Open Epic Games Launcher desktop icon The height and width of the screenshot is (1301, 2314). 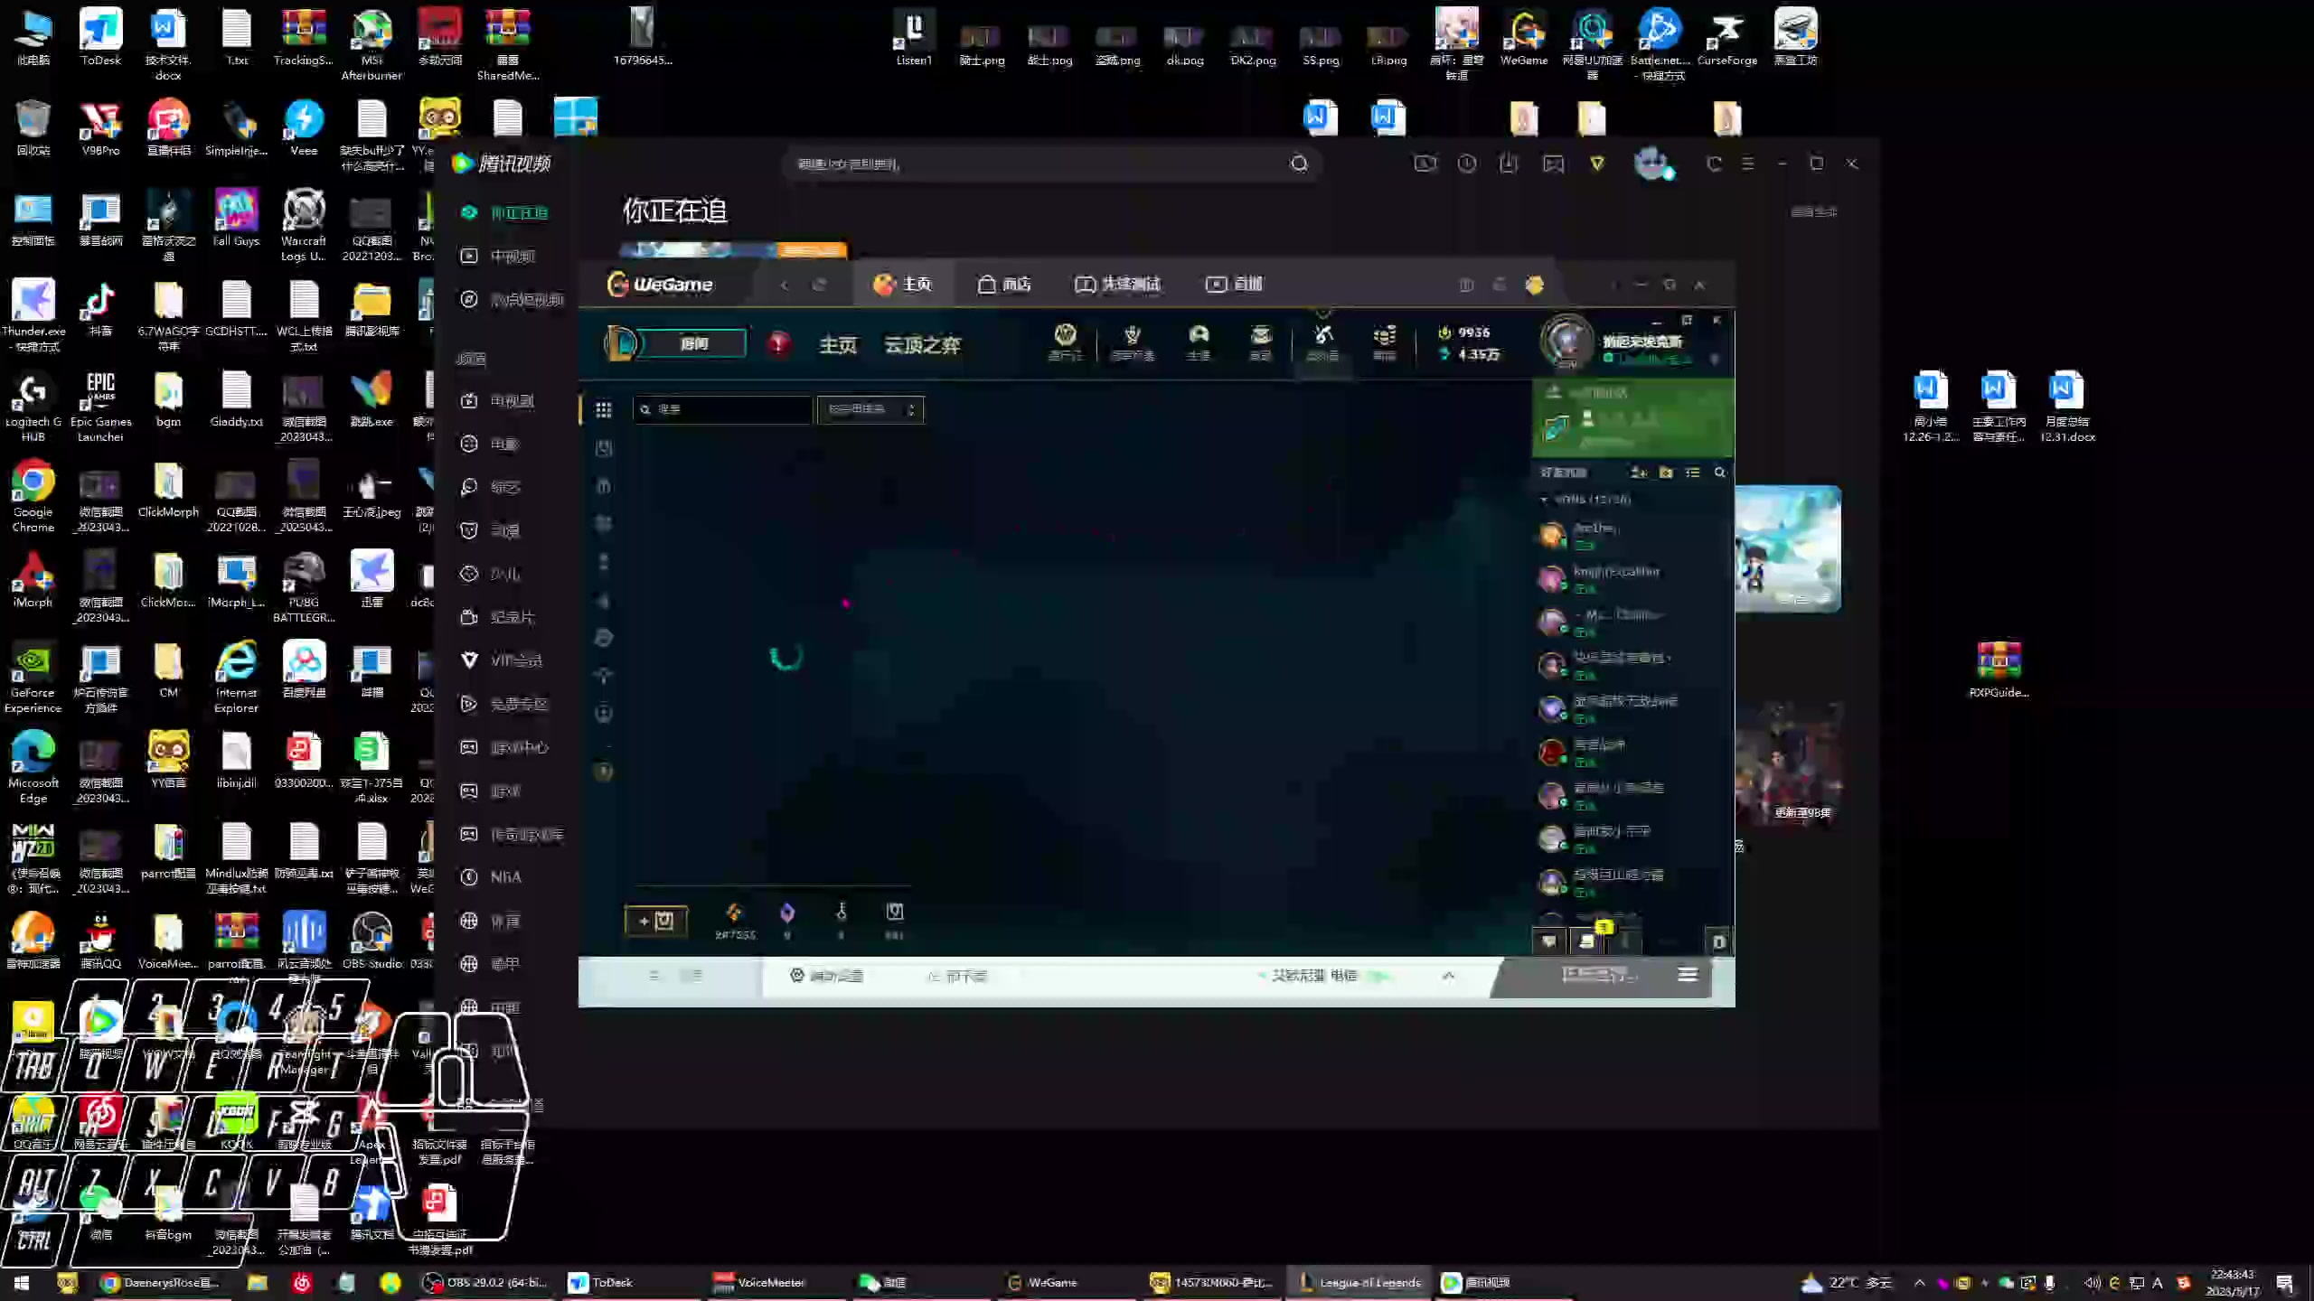coord(100,405)
